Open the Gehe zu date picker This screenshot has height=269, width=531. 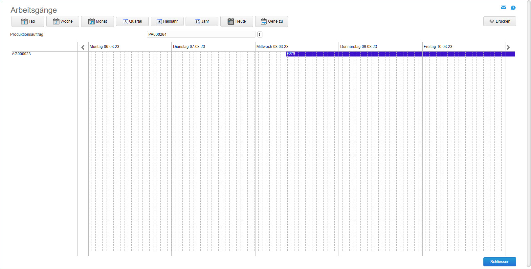272,21
